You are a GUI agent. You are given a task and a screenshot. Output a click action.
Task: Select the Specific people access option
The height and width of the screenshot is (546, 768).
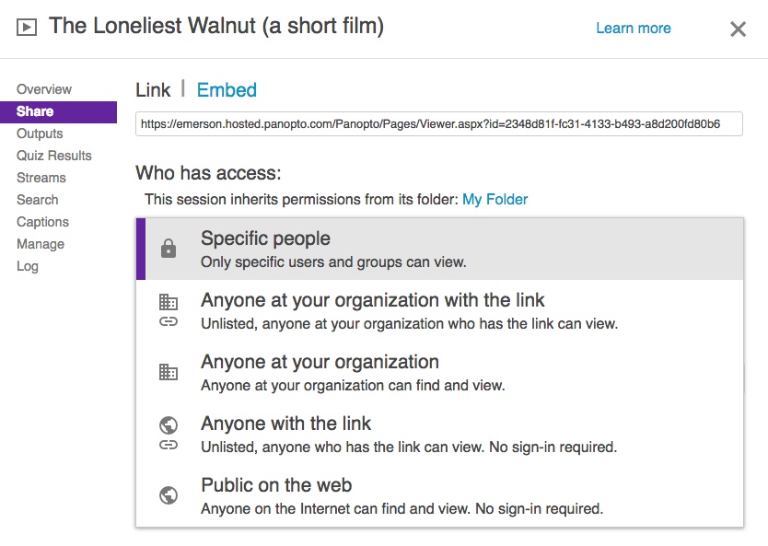(x=440, y=249)
